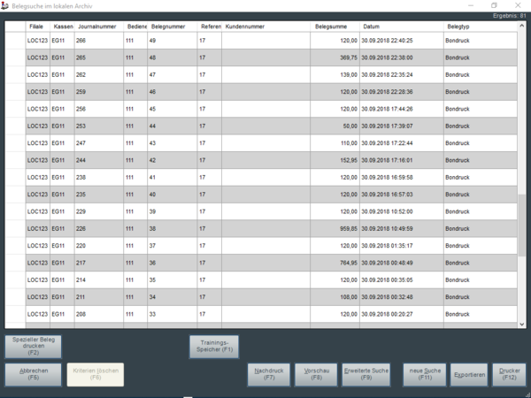Click the application icon in the title bar
This screenshot has width=531, height=398.
[6, 5]
